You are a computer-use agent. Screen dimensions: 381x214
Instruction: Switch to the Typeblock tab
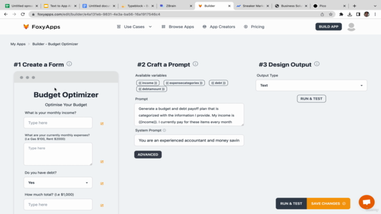pos(137,6)
